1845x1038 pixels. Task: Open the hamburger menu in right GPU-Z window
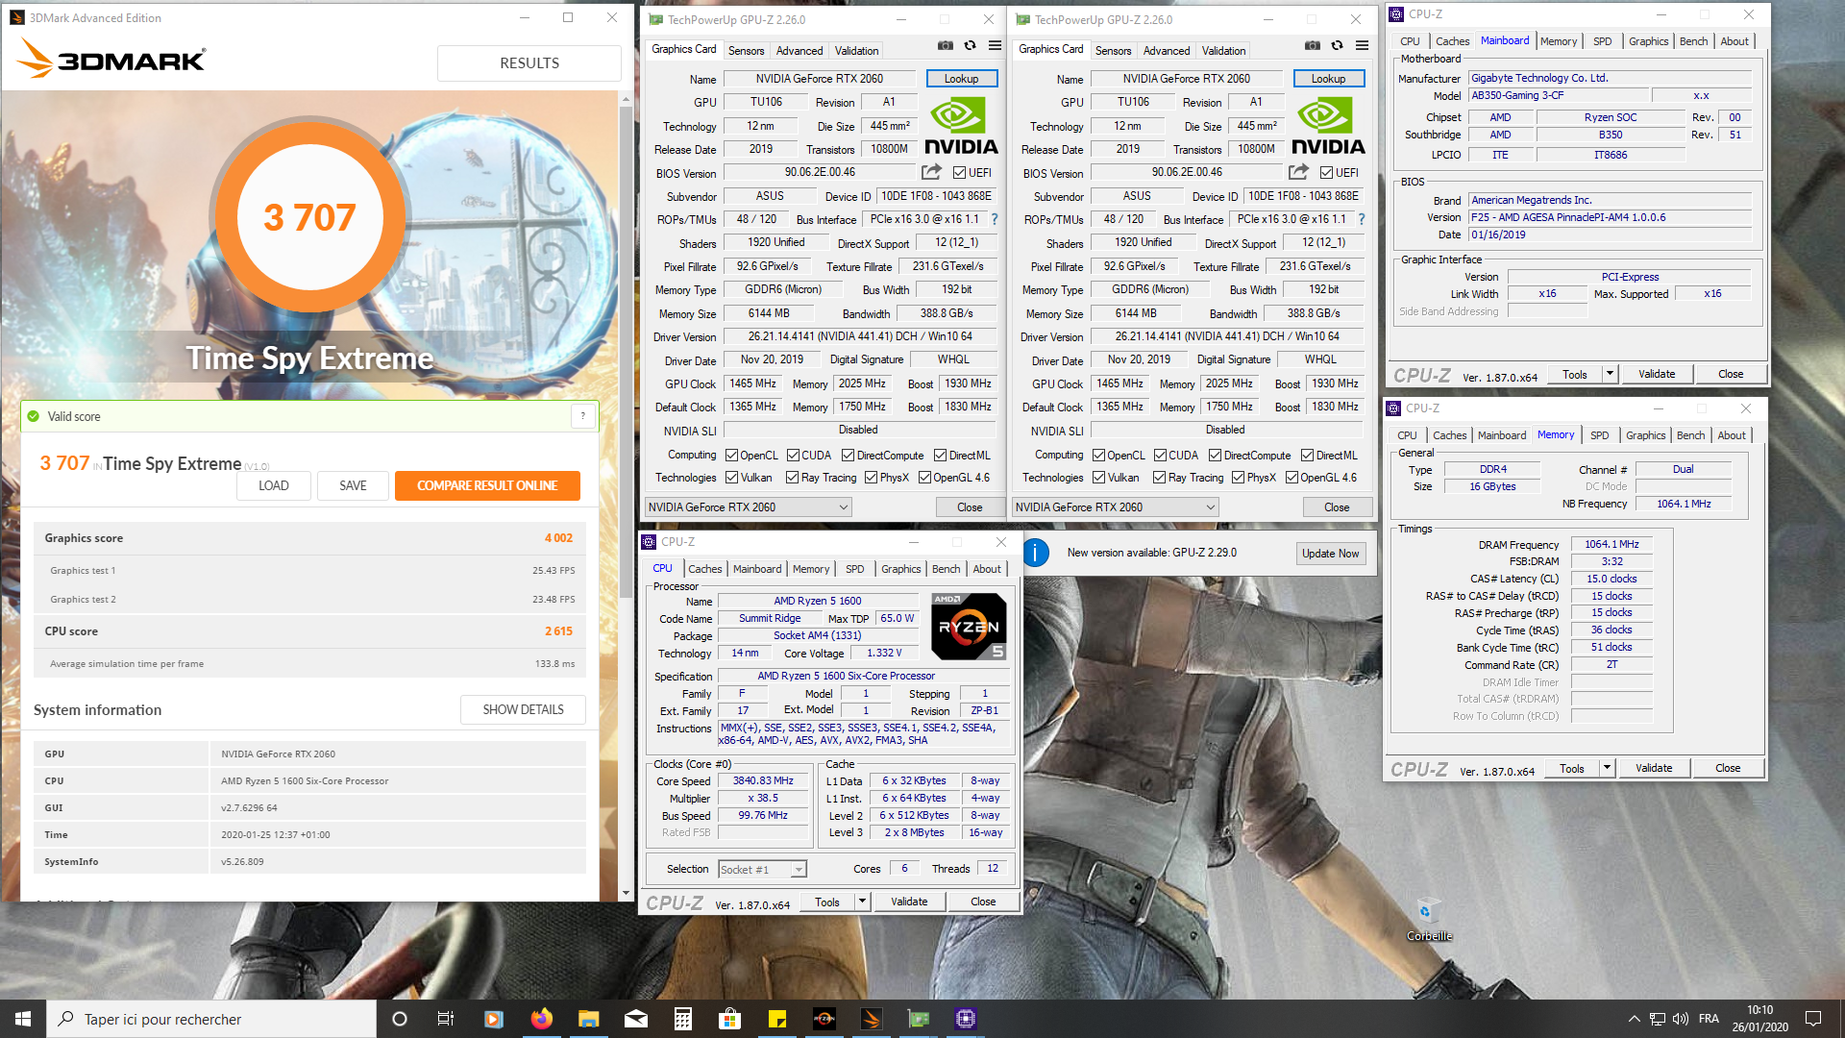[1362, 45]
